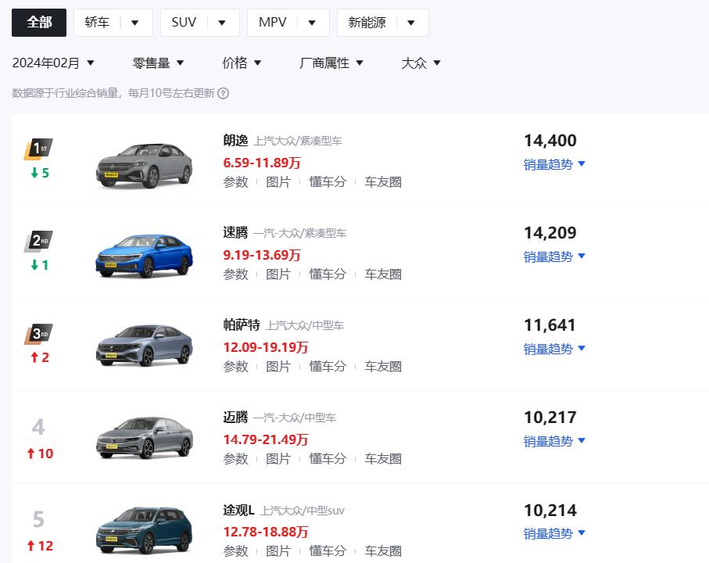
Task: Select the MPV category tab
Action: tap(272, 23)
